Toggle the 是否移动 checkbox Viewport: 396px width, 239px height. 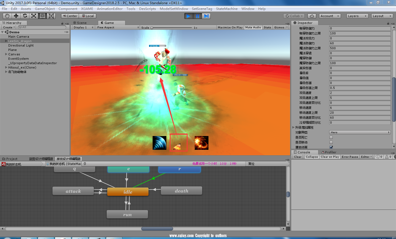(331, 142)
